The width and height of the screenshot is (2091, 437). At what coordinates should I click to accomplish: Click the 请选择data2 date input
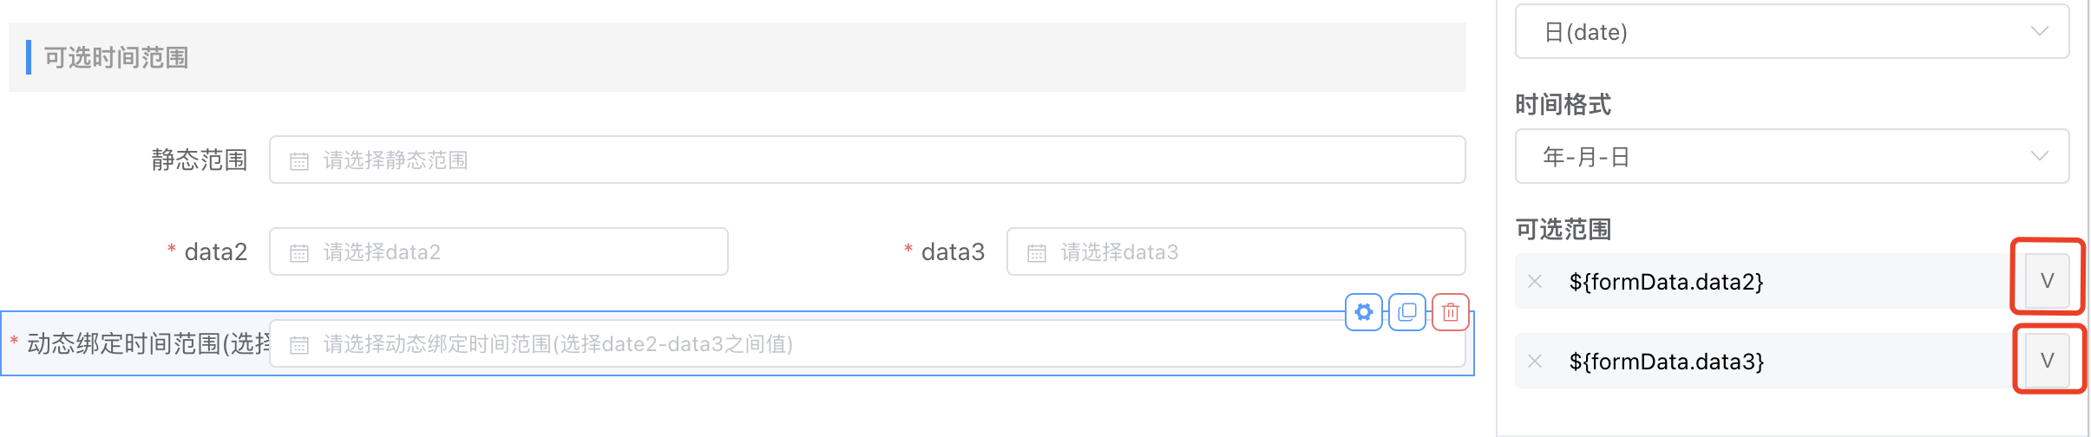coord(521,252)
